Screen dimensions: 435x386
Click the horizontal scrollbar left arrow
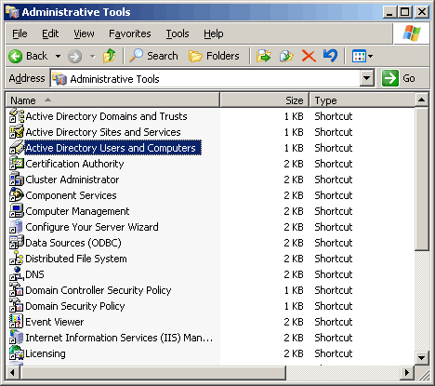pyautogui.click(x=13, y=372)
